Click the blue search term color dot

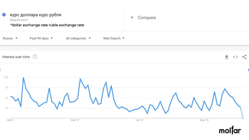point(4,15)
